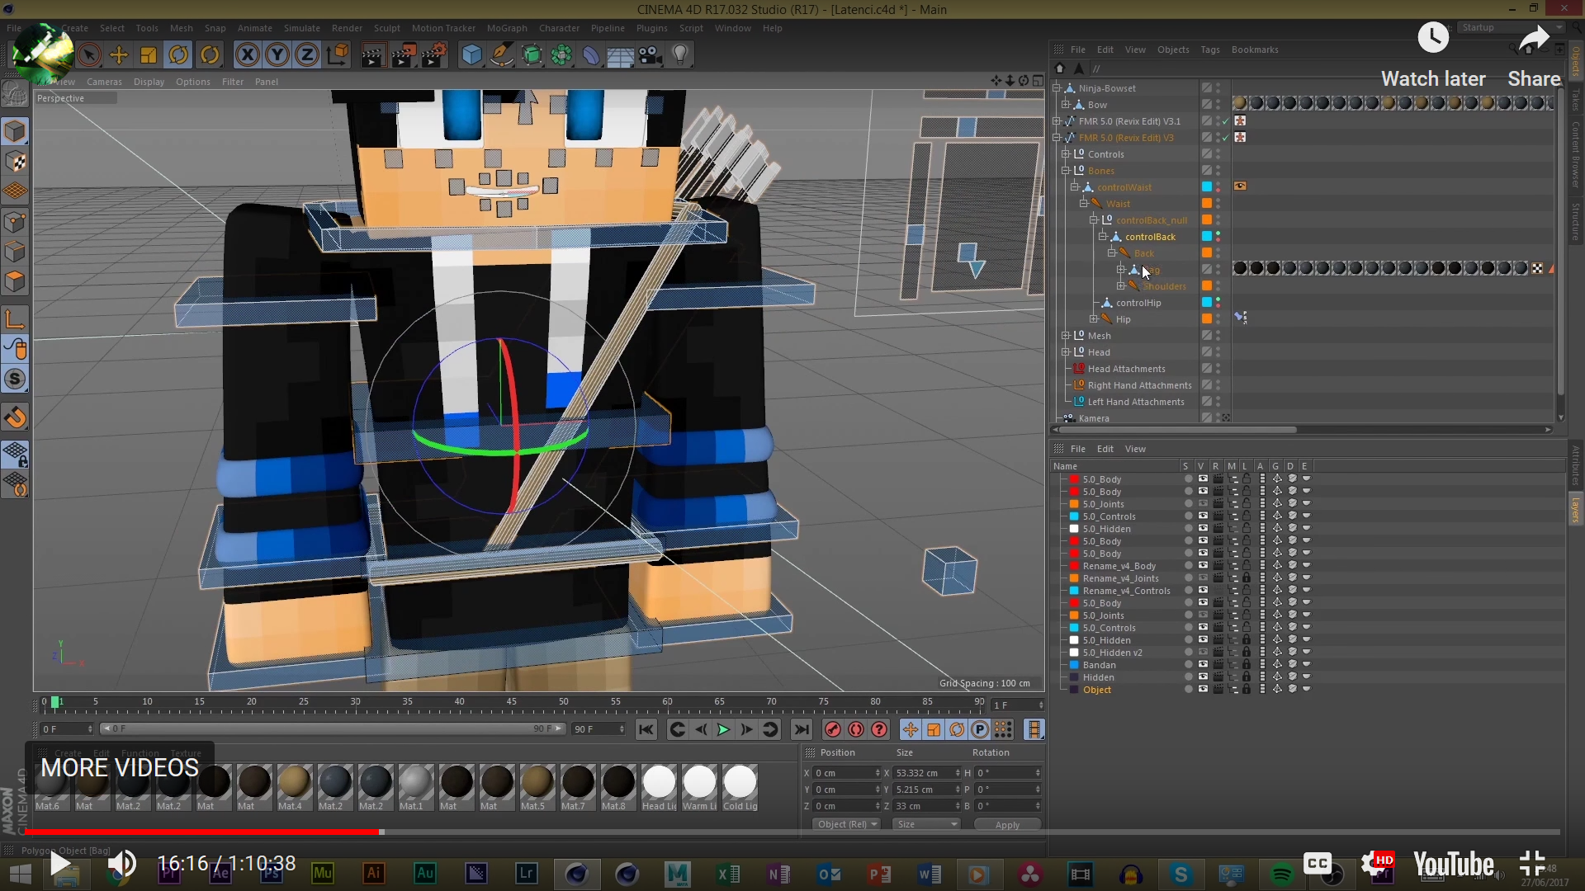Screen dimensions: 1585x891
Task: Expand the Mesh null
Action: 1066,336
